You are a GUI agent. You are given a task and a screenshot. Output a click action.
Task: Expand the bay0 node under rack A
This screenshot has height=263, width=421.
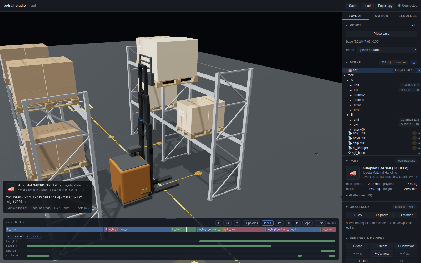coord(351,105)
